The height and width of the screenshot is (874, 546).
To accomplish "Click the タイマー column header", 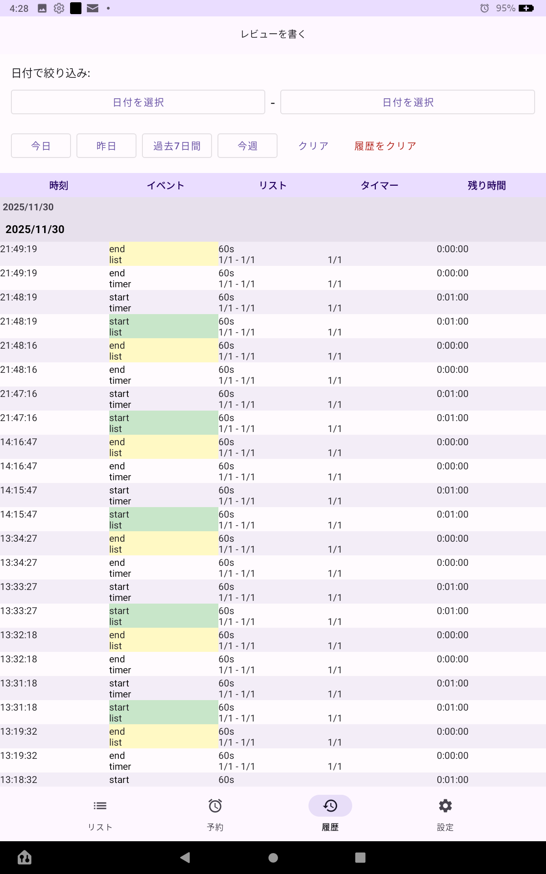I will click(379, 185).
